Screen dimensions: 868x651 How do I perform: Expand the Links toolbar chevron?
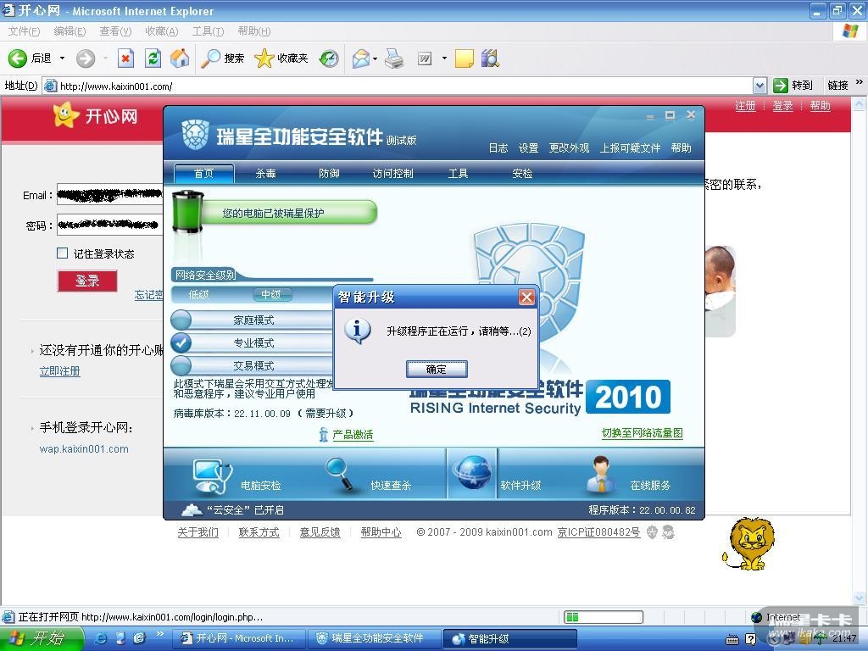pos(860,82)
